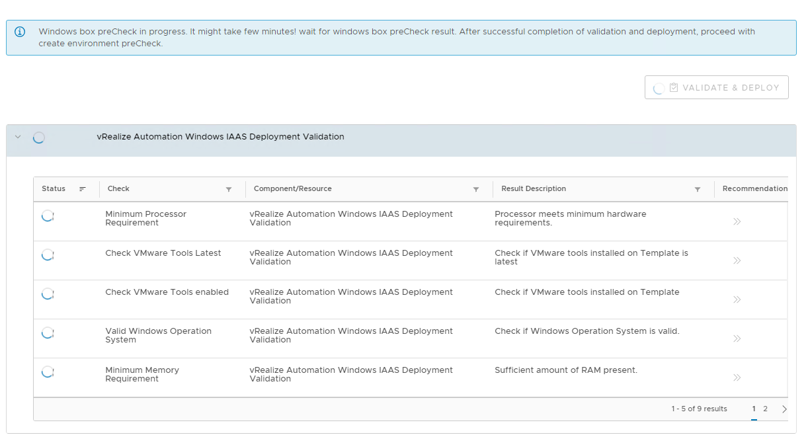Click the next page arrow

tap(784, 409)
